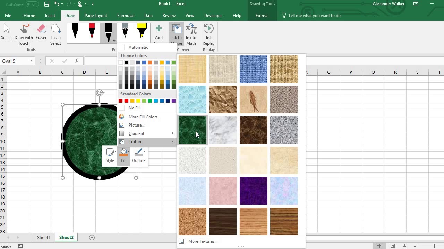Click the macro record status icon

pyautogui.click(x=20, y=246)
